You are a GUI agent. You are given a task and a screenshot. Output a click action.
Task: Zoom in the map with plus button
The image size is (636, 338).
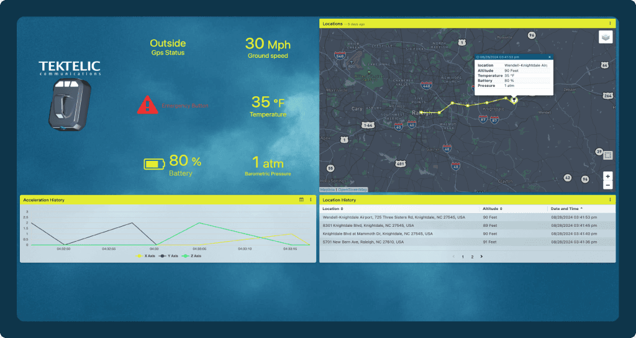pos(607,176)
